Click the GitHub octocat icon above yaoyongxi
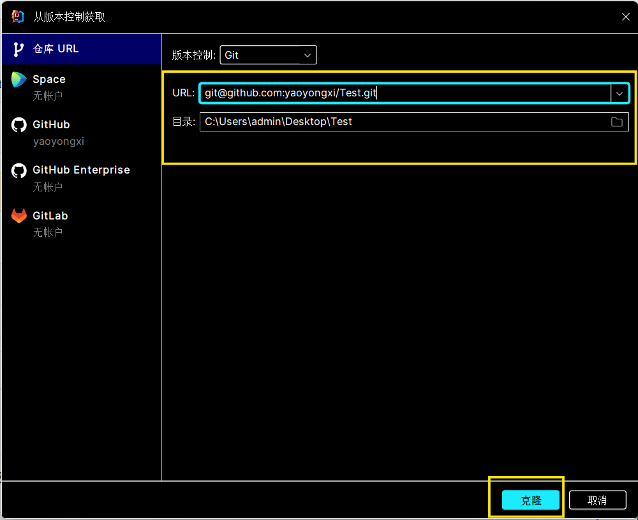 pyautogui.click(x=19, y=125)
